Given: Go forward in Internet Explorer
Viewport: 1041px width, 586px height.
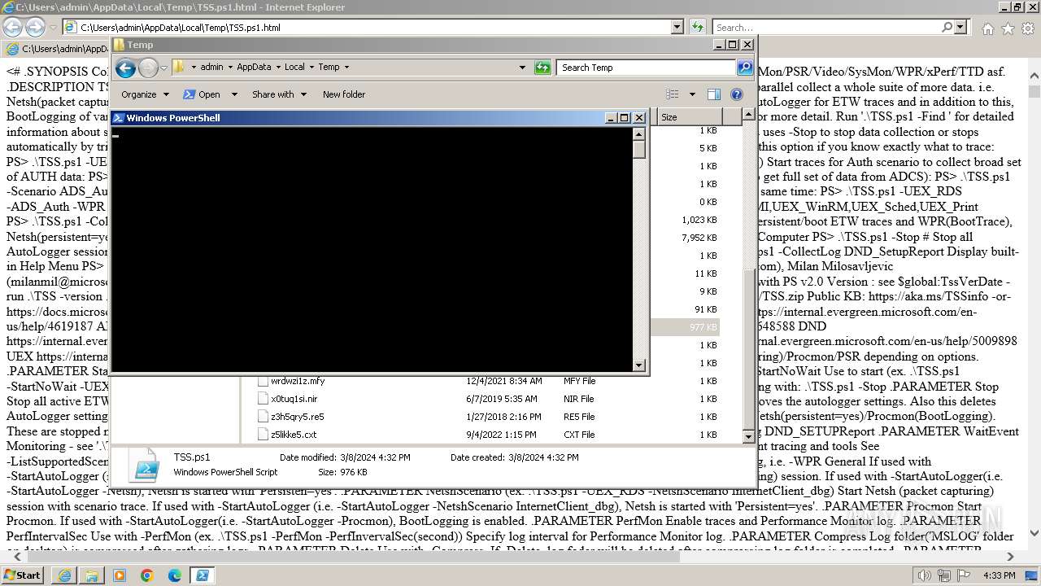Looking at the screenshot, I should pos(35,27).
